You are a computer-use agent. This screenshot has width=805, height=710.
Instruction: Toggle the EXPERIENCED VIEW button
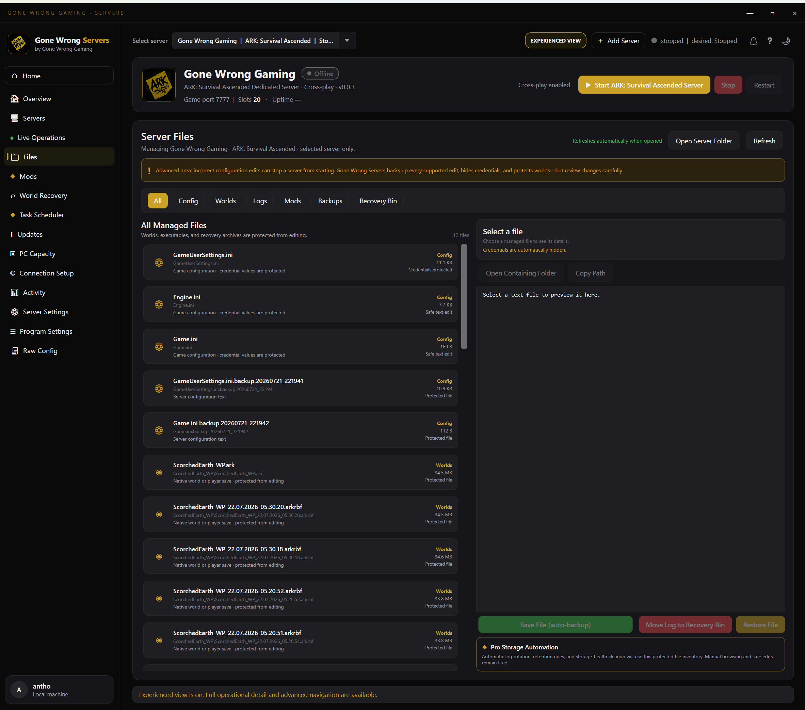[555, 41]
